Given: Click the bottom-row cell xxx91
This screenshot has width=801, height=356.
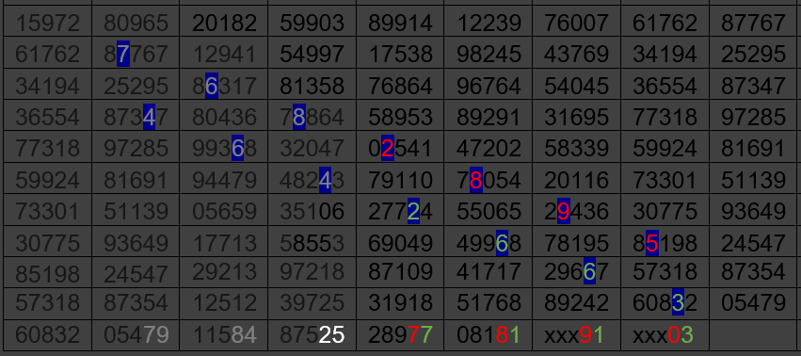Looking at the screenshot, I should coord(577,335).
